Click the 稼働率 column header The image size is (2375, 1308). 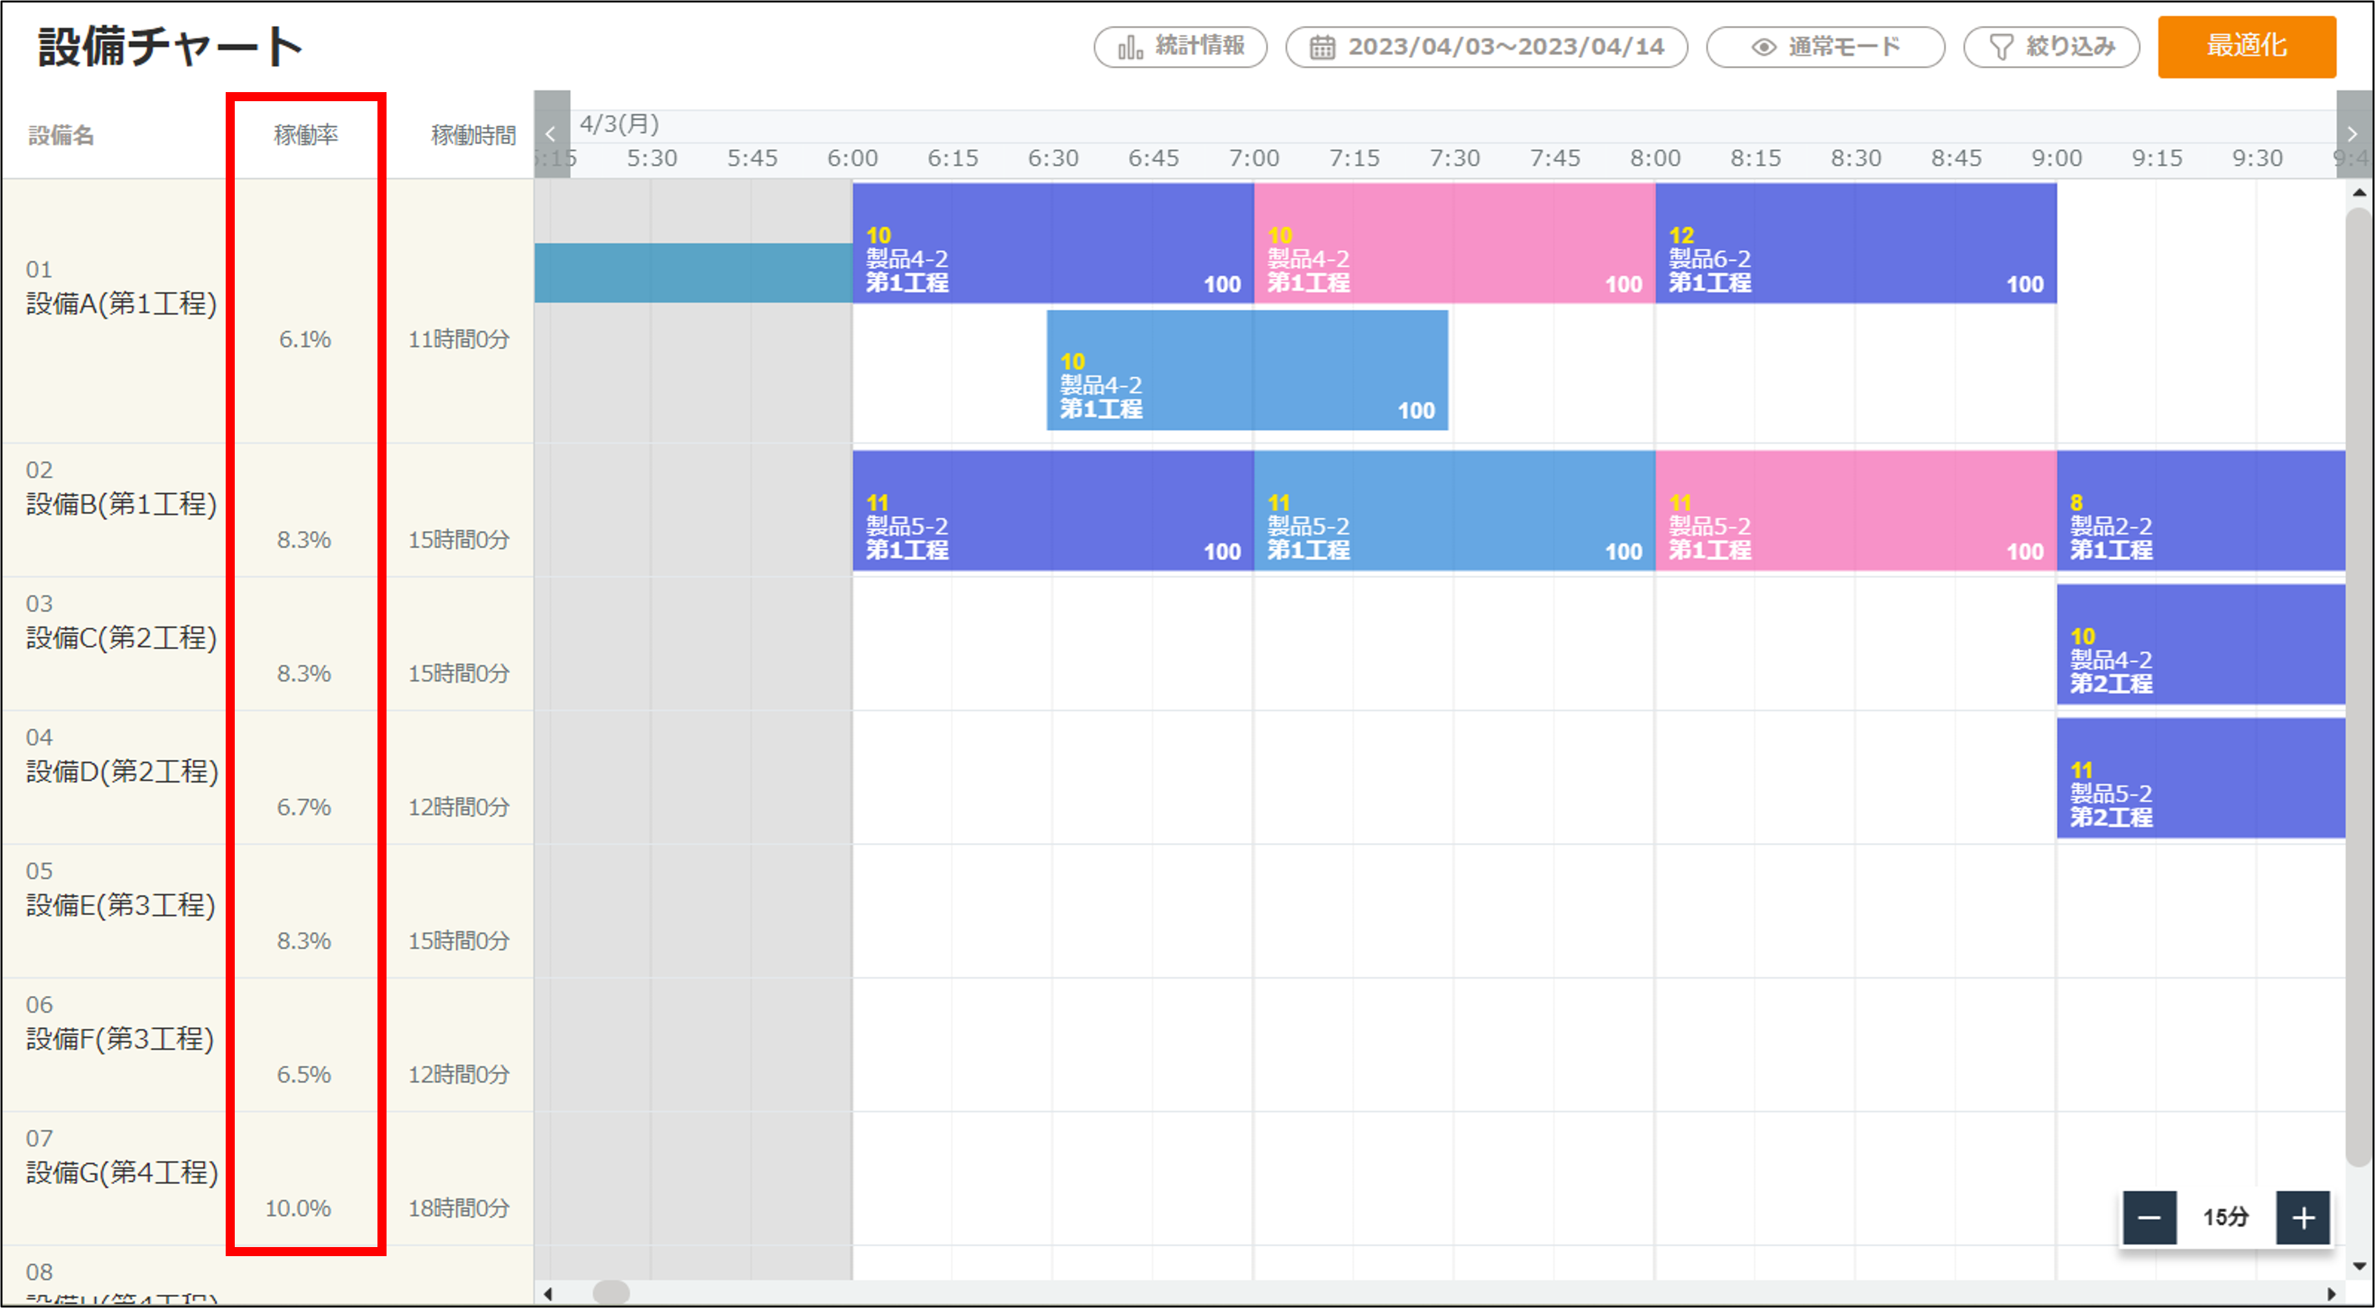pos(305,136)
